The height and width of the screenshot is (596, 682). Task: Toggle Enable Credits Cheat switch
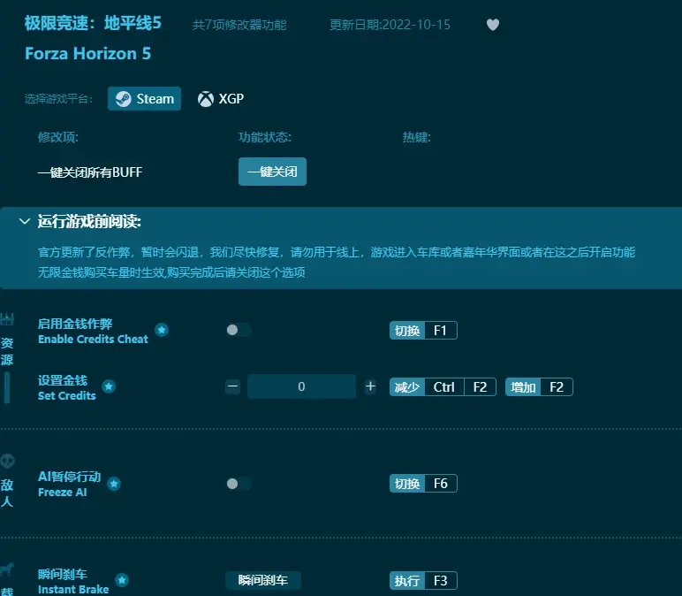239,330
